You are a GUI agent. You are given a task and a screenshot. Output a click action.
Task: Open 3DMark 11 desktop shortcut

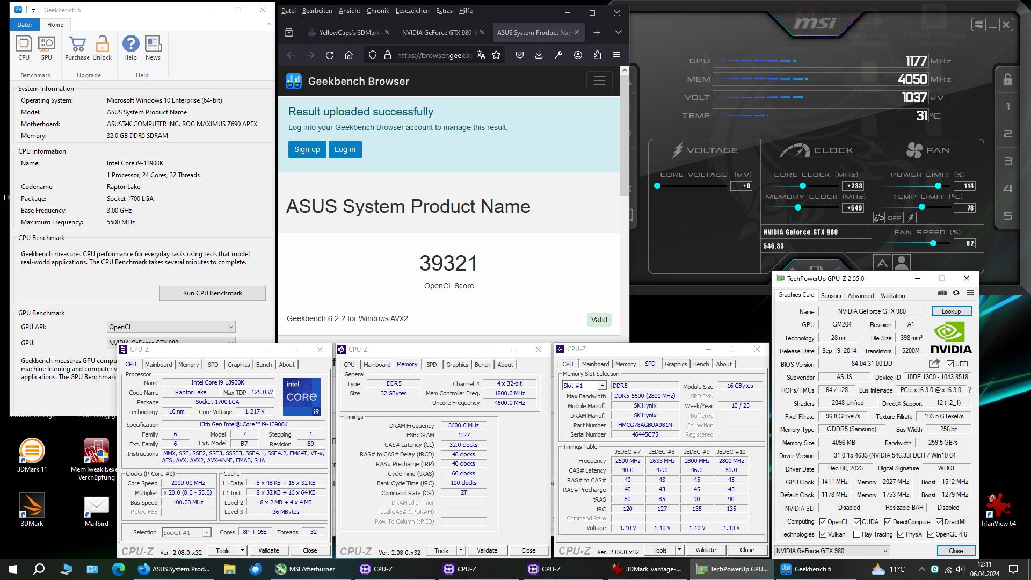(32, 455)
